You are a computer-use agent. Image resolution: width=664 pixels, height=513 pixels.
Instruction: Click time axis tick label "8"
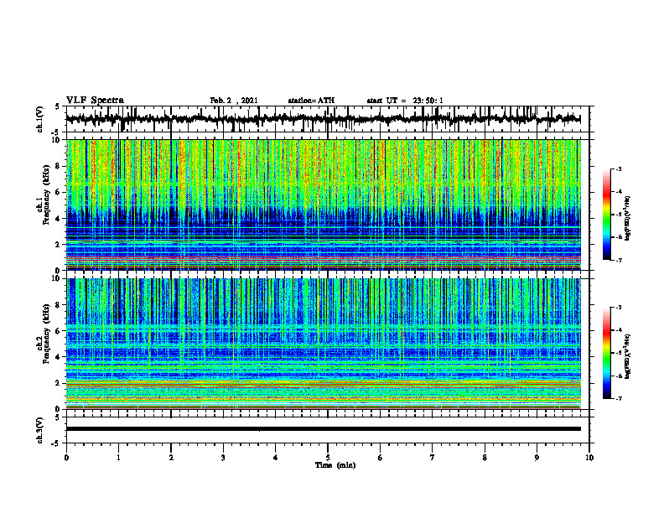[x=485, y=458]
